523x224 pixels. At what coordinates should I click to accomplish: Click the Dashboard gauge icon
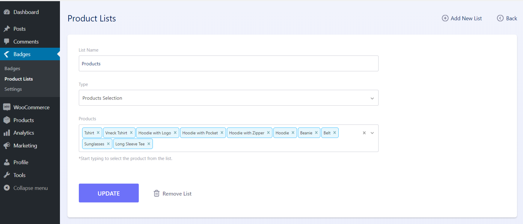7,12
